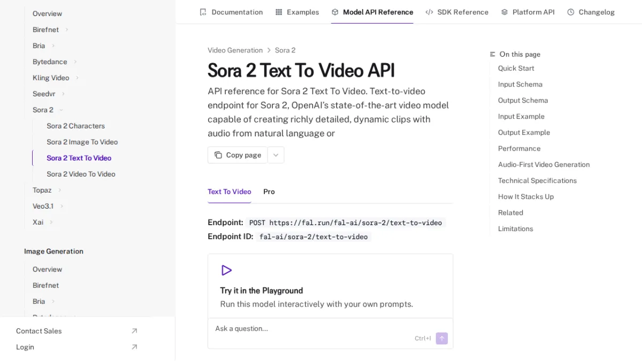Expand the Seedvr chevron
The image size is (642, 361).
coord(63,94)
